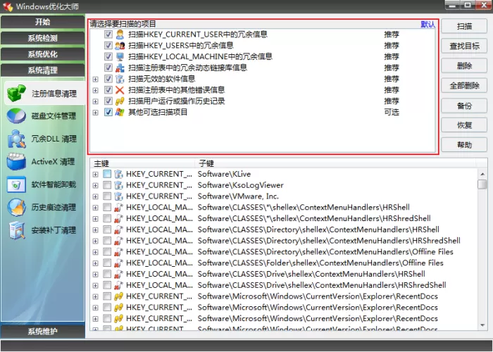Screen dimensions: 493x352
Task: Click icon of Drive\shellex HRShell row
Action: (118, 275)
